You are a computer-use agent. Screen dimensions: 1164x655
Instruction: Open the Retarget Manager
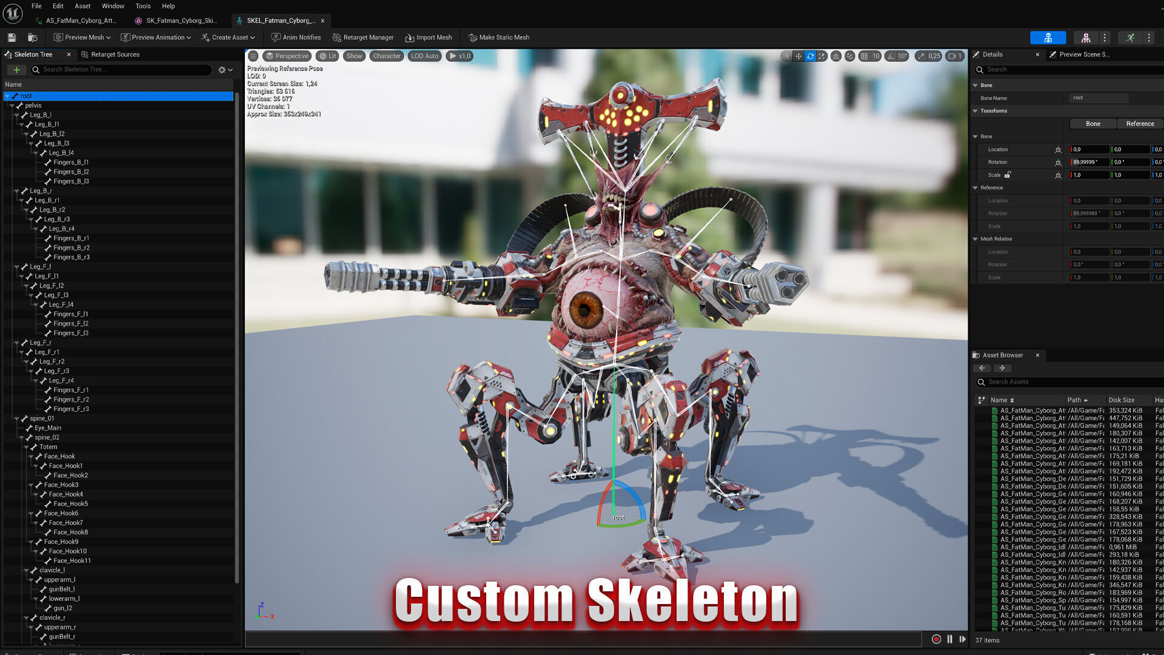(x=363, y=38)
